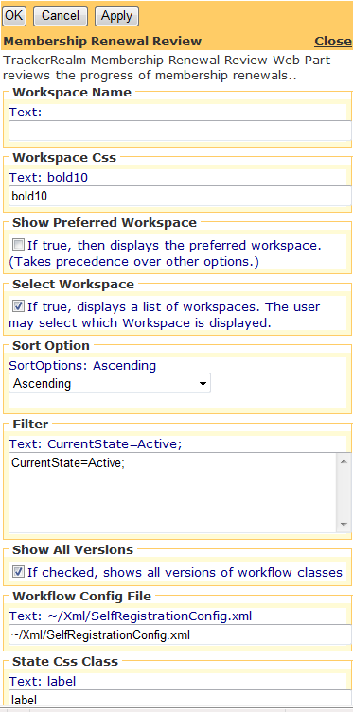Click 'SortOptions: Ascending' label text
Screen dimensions: 353x712
coord(82,365)
